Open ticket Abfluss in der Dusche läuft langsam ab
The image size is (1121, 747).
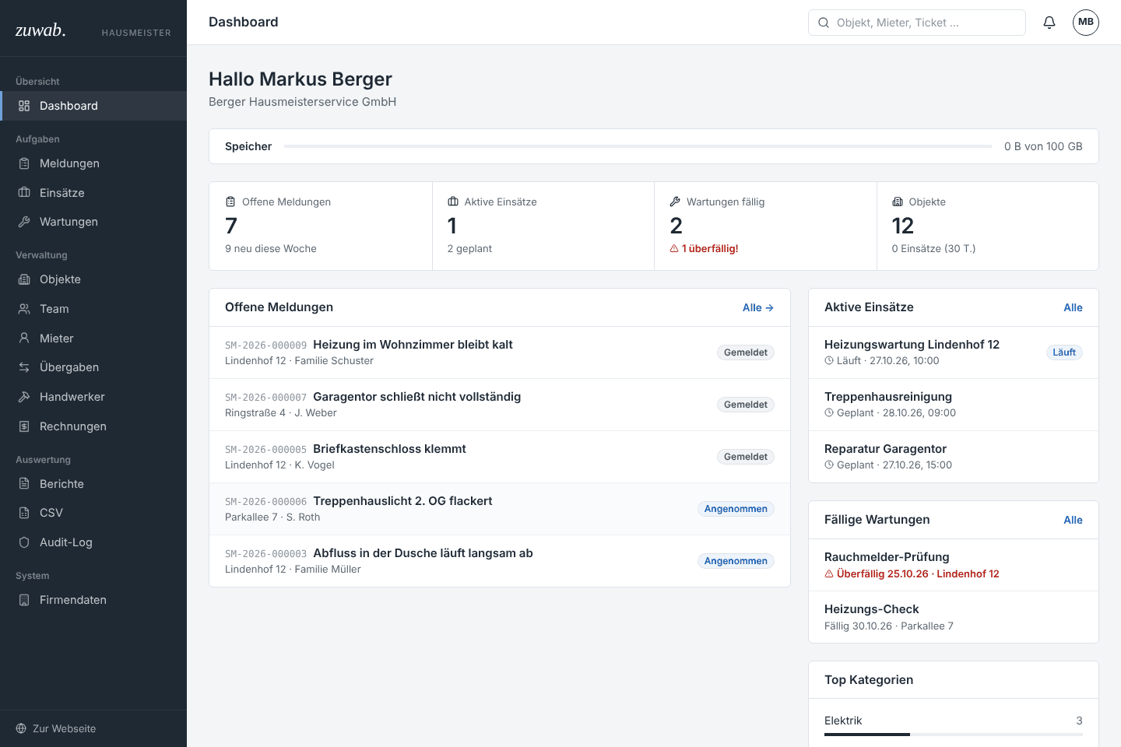500,561
